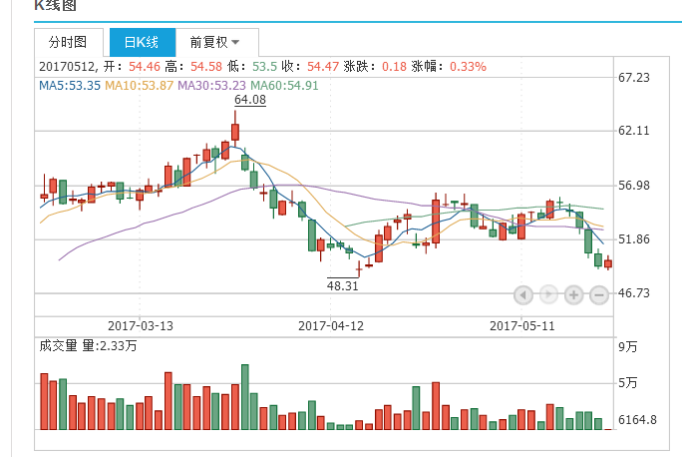Click the 6164.8 volume axis label

pos(637,420)
